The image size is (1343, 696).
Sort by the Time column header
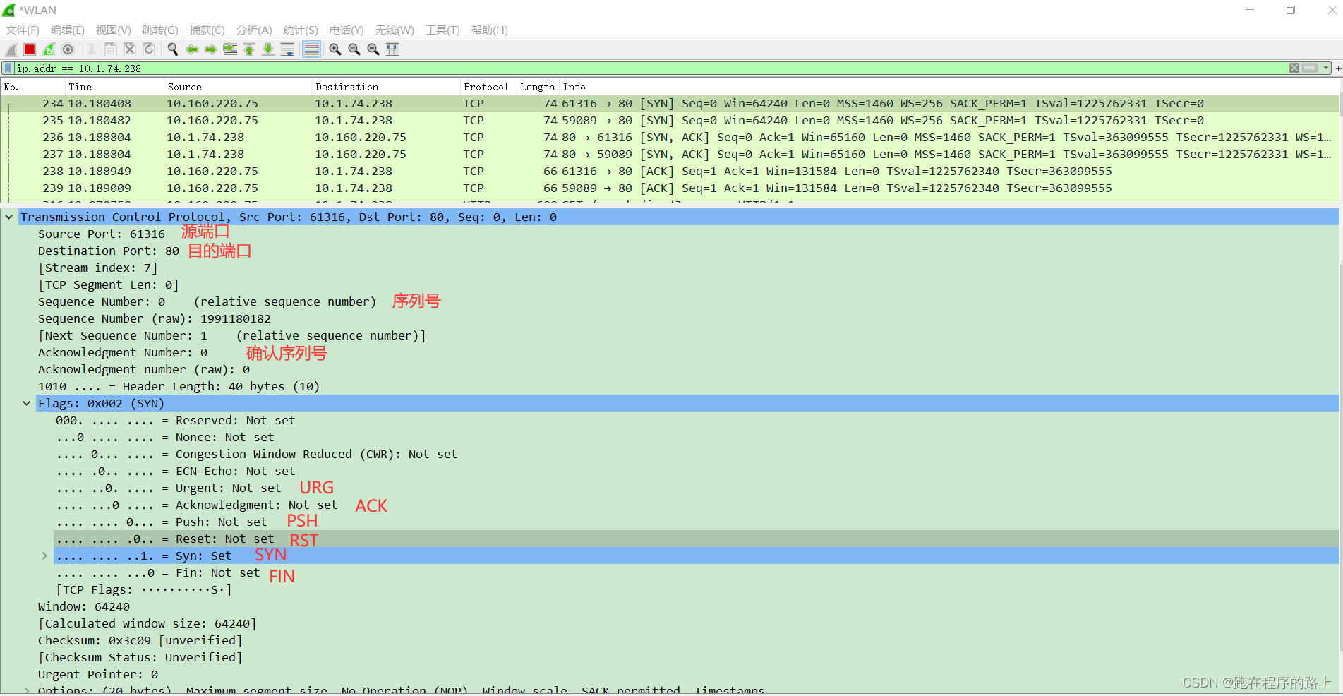coord(114,87)
